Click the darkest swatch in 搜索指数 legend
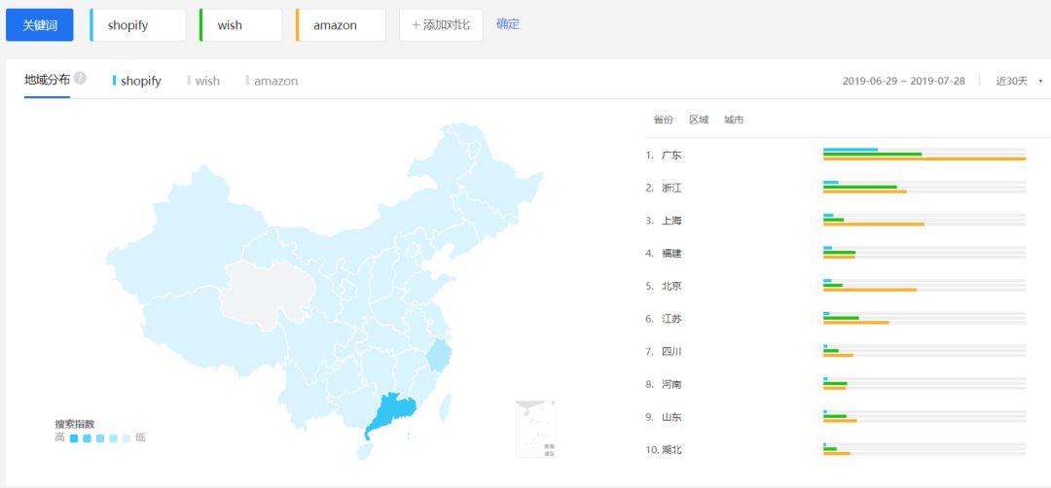The width and height of the screenshot is (1051, 488). [74, 438]
